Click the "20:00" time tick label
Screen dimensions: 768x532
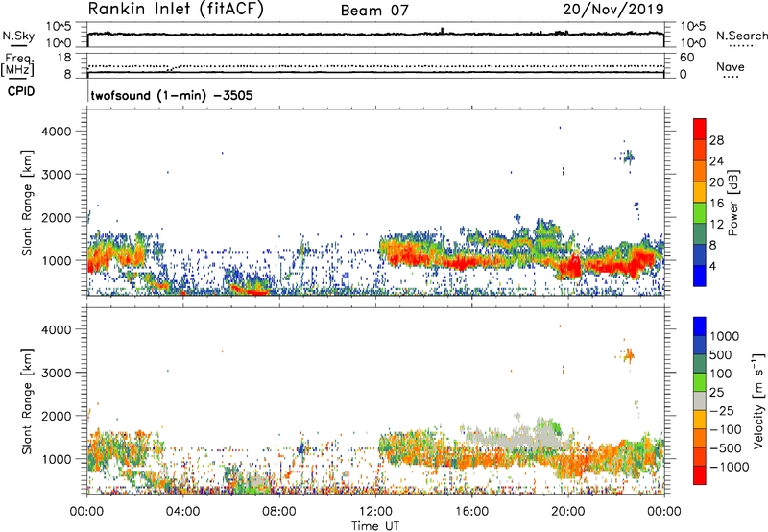click(x=567, y=512)
